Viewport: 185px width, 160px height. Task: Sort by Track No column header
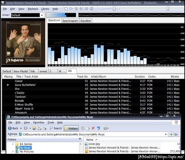click(x=82, y=77)
